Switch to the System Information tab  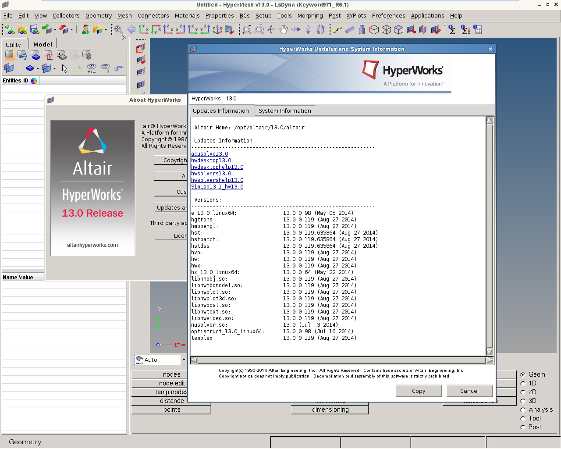pos(284,111)
